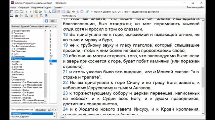Click the dictionary list icon in second toolbar
215x120 pixels.
[21, 16]
